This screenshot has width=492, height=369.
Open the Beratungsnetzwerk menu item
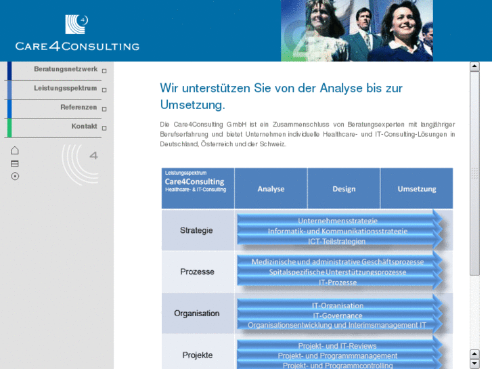[66, 69]
